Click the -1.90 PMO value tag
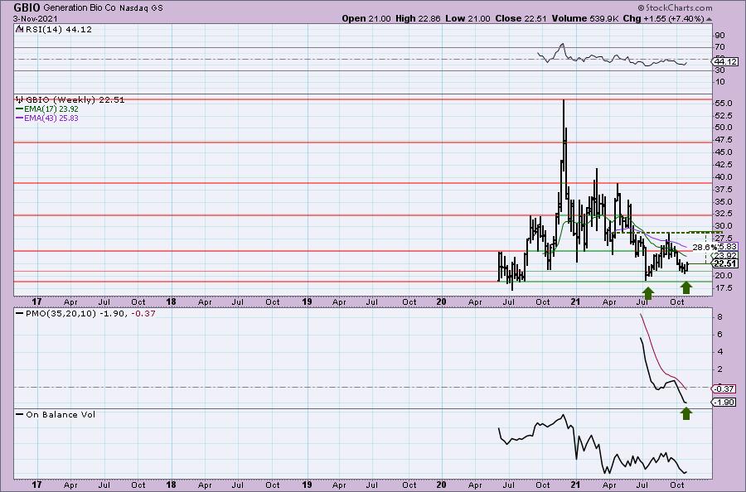Screen dimensions: 746x492 click(724, 403)
